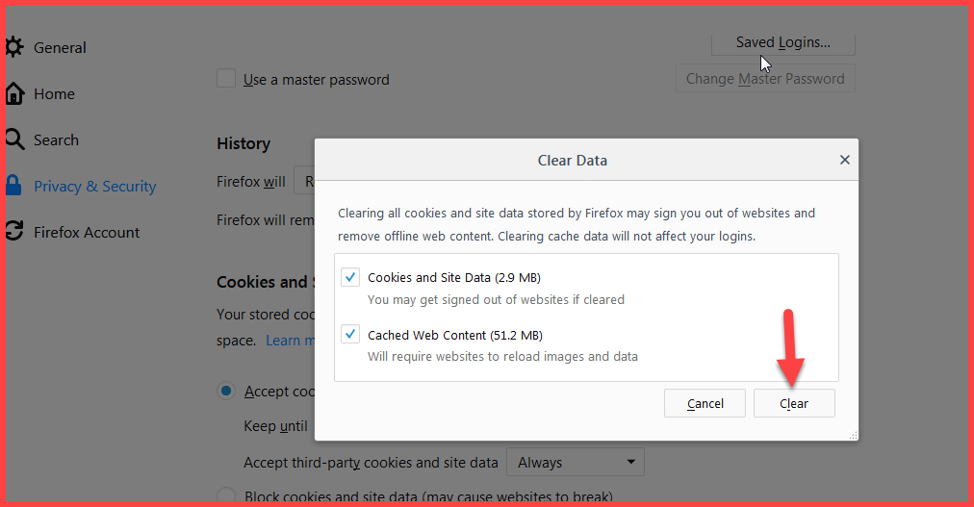Image resolution: width=974 pixels, height=507 pixels.
Task: Click the Cancel button
Action: [x=705, y=403]
